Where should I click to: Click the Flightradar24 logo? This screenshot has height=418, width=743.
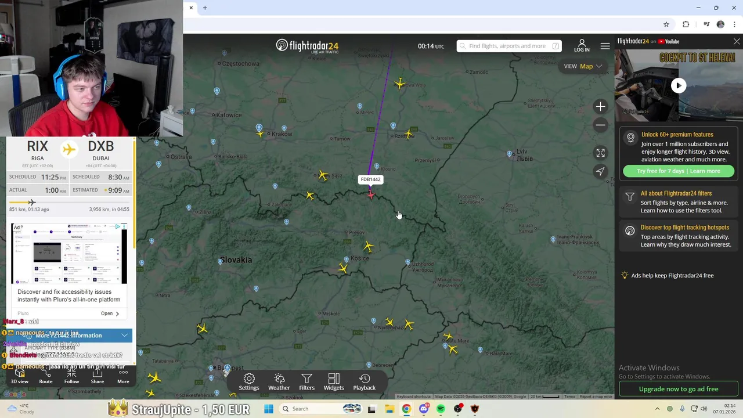coord(307,46)
